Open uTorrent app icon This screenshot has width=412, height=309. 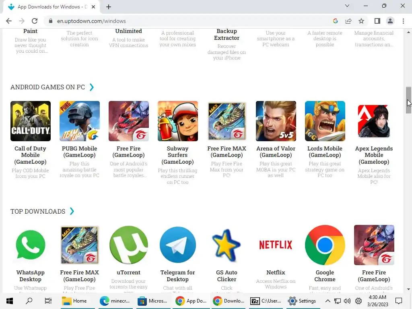pos(129,245)
